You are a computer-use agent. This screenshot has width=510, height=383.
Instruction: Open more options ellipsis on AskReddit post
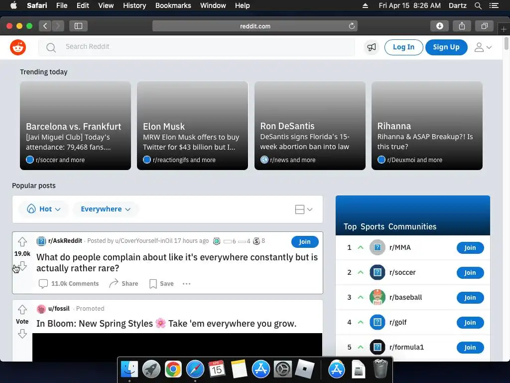pos(186,284)
